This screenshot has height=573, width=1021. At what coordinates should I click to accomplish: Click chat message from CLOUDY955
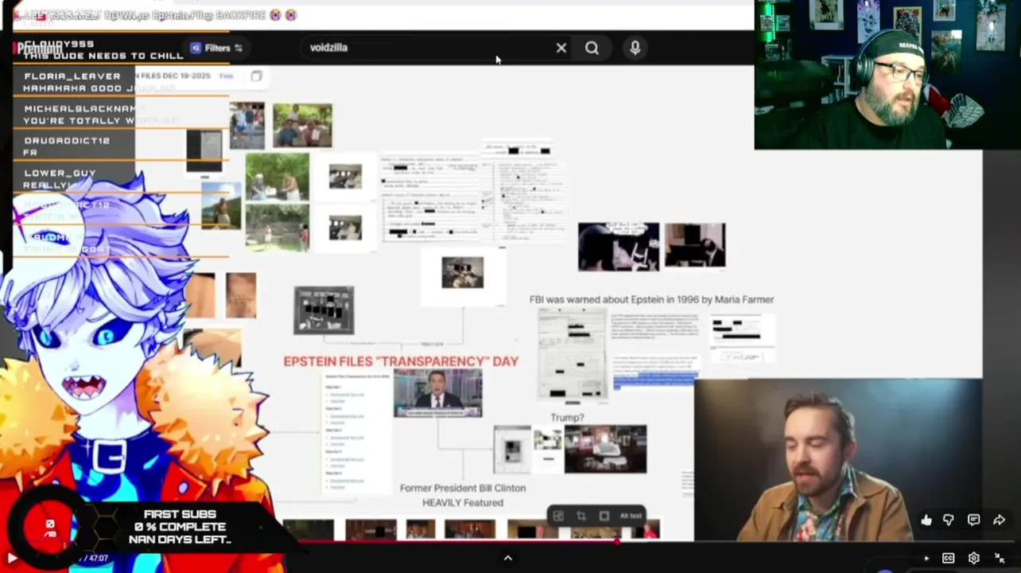click(x=103, y=50)
